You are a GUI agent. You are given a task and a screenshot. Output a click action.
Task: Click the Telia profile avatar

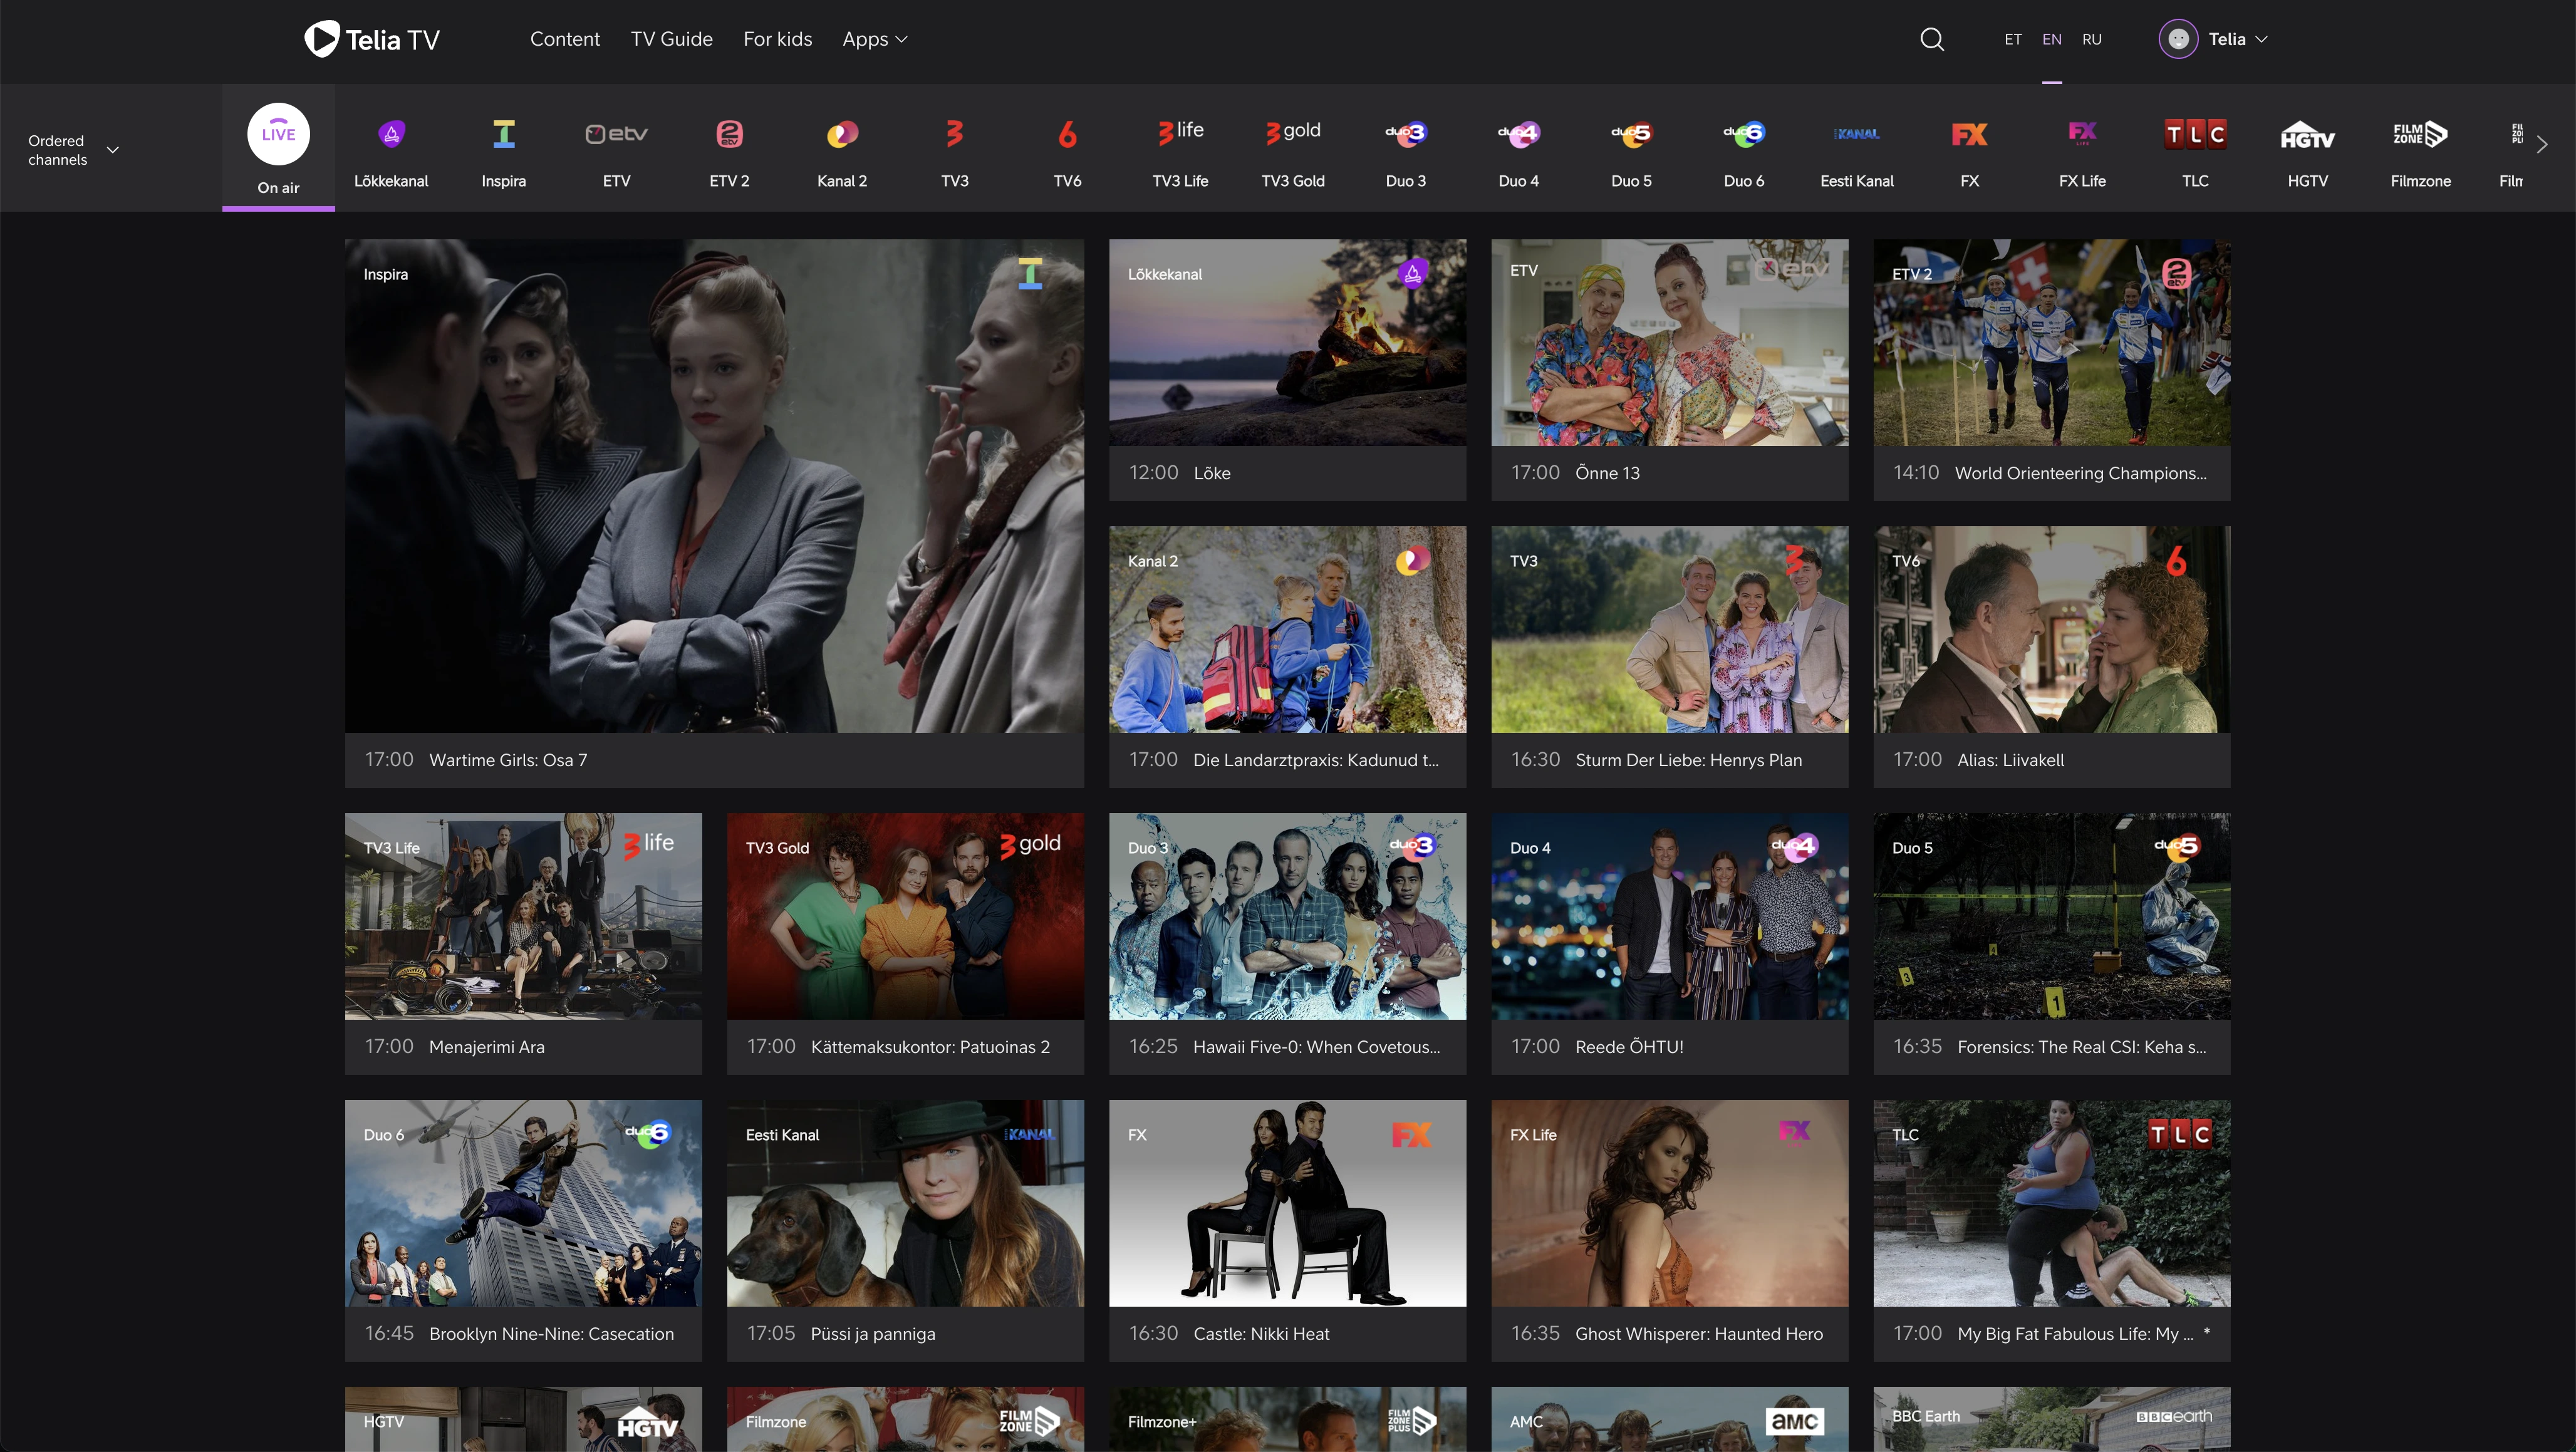tap(2178, 39)
